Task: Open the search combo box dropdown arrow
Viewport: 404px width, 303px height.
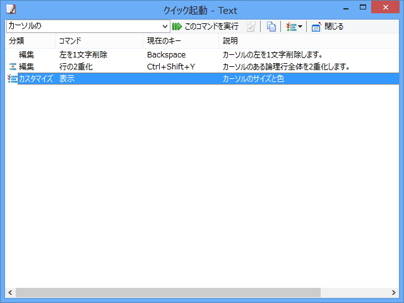Action: 165,27
